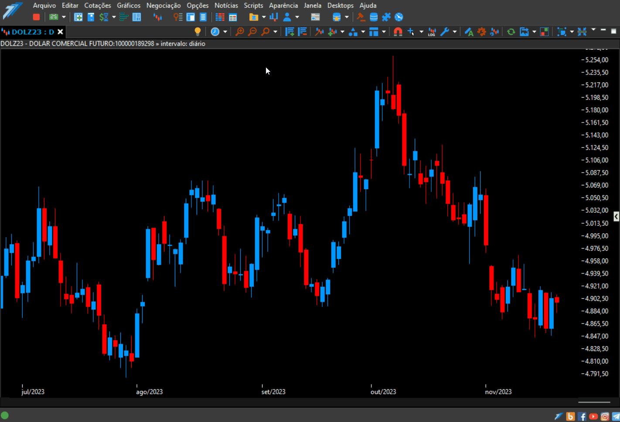620x422 pixels.
Task: Toggle the red-green color scheme square icon
Action: coord(544,31)
